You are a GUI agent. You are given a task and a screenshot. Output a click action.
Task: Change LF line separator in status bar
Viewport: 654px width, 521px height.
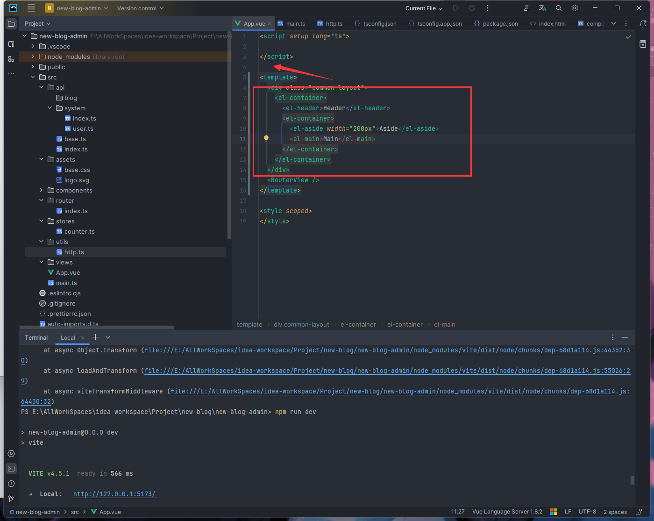(568, 512)
